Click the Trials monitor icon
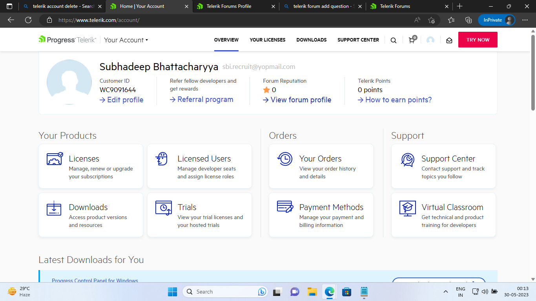This screenshot has width=536, height=301. (163, 208)
